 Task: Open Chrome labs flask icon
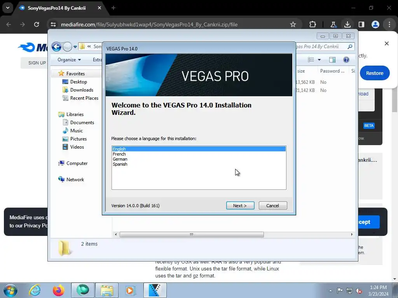[333, 24]
